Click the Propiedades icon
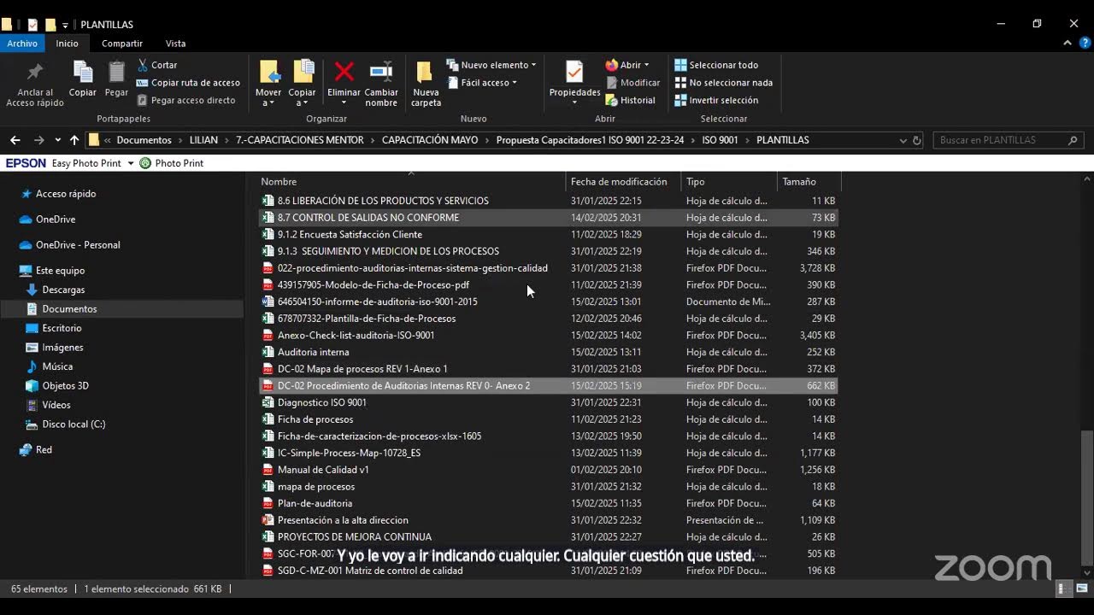Screen dimensions: 1094x615 pyautogui.click(x=574, y=72)
